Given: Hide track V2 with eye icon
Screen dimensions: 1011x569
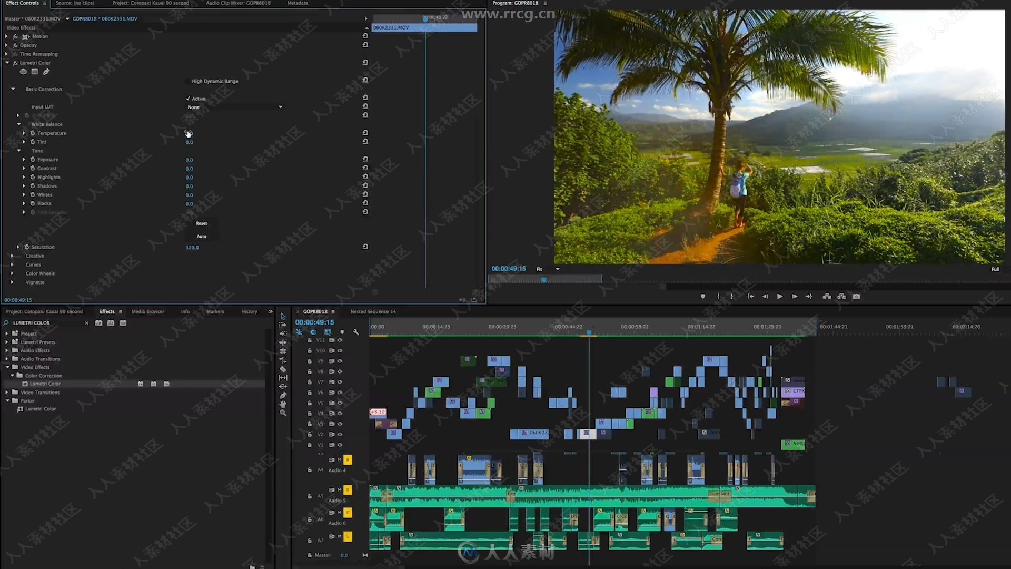Looking at the screenshot, I should click(x=340, y=435).
